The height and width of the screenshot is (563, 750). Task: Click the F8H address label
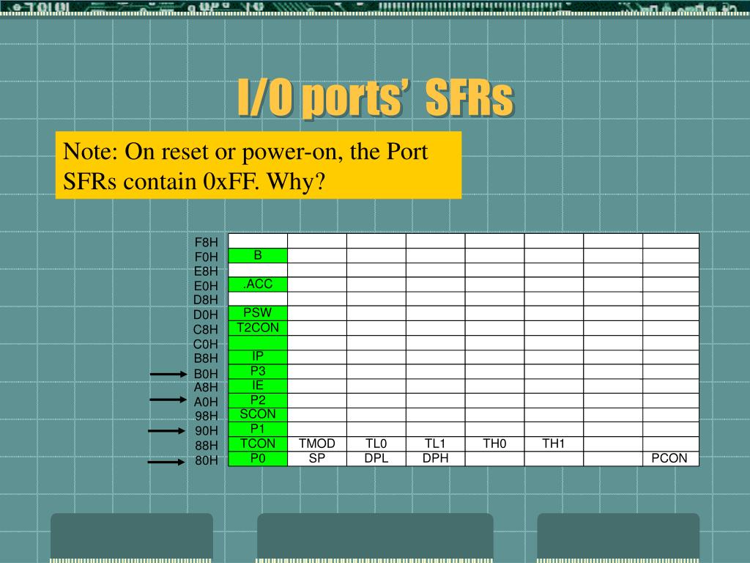206,242
